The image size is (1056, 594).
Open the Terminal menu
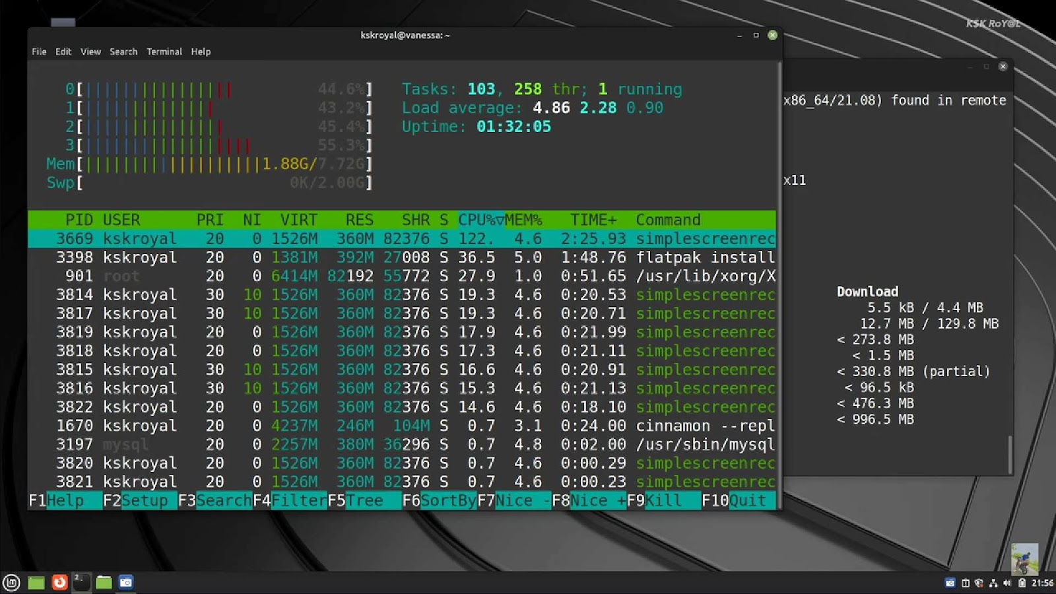(x=164, y=51)
